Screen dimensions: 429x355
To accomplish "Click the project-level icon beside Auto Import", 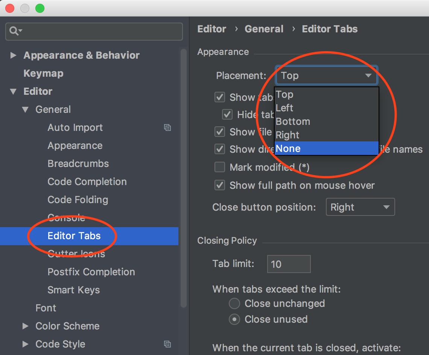I will point(167,127).
